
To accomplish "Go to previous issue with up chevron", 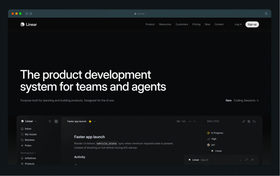I will pyautogui.click(x=190, y=121).
